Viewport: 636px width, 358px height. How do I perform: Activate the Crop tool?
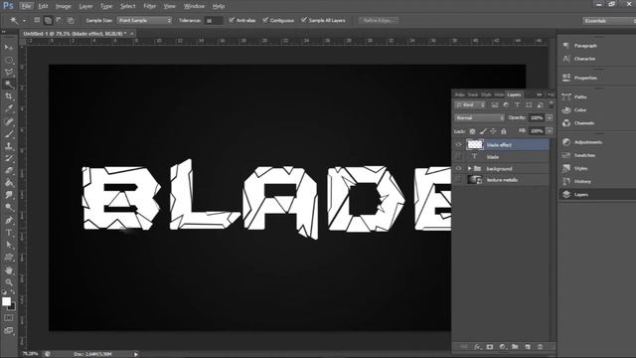(x=9, y=96)
